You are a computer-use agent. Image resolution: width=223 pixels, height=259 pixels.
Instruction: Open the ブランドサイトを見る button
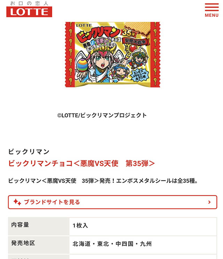pyautogui.click(x=113, y=202)
